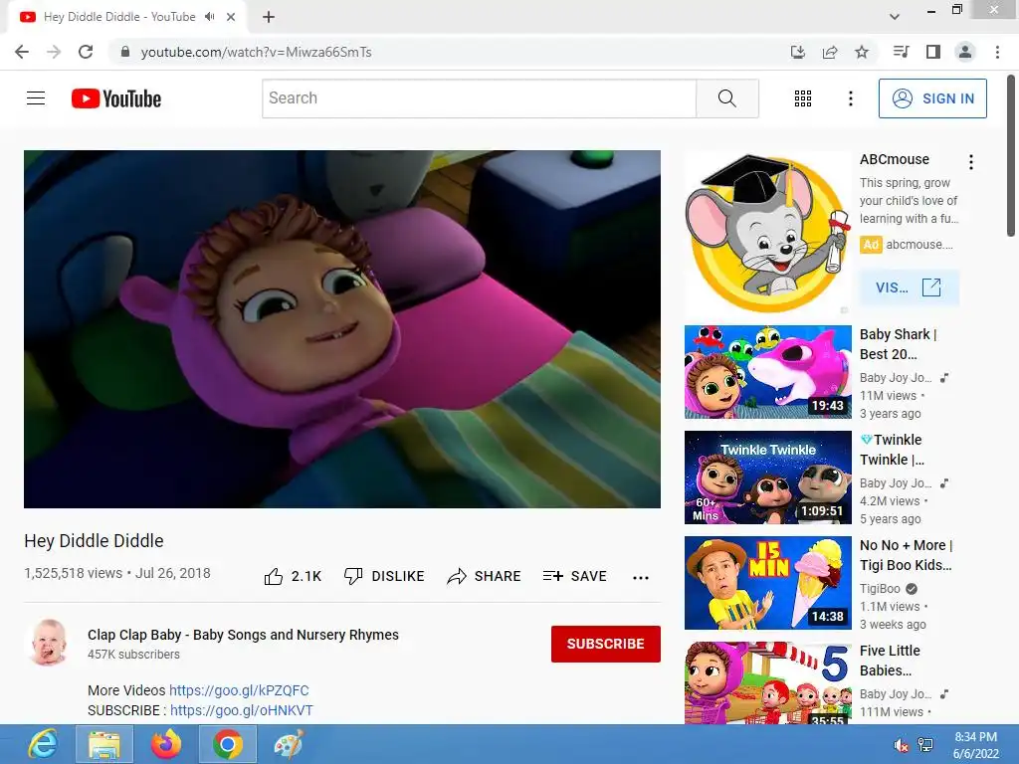The height and width of the screenshot is (764, 1019).
Task: Launch Firefox from taskbar
Action: [x=166, y=744]
